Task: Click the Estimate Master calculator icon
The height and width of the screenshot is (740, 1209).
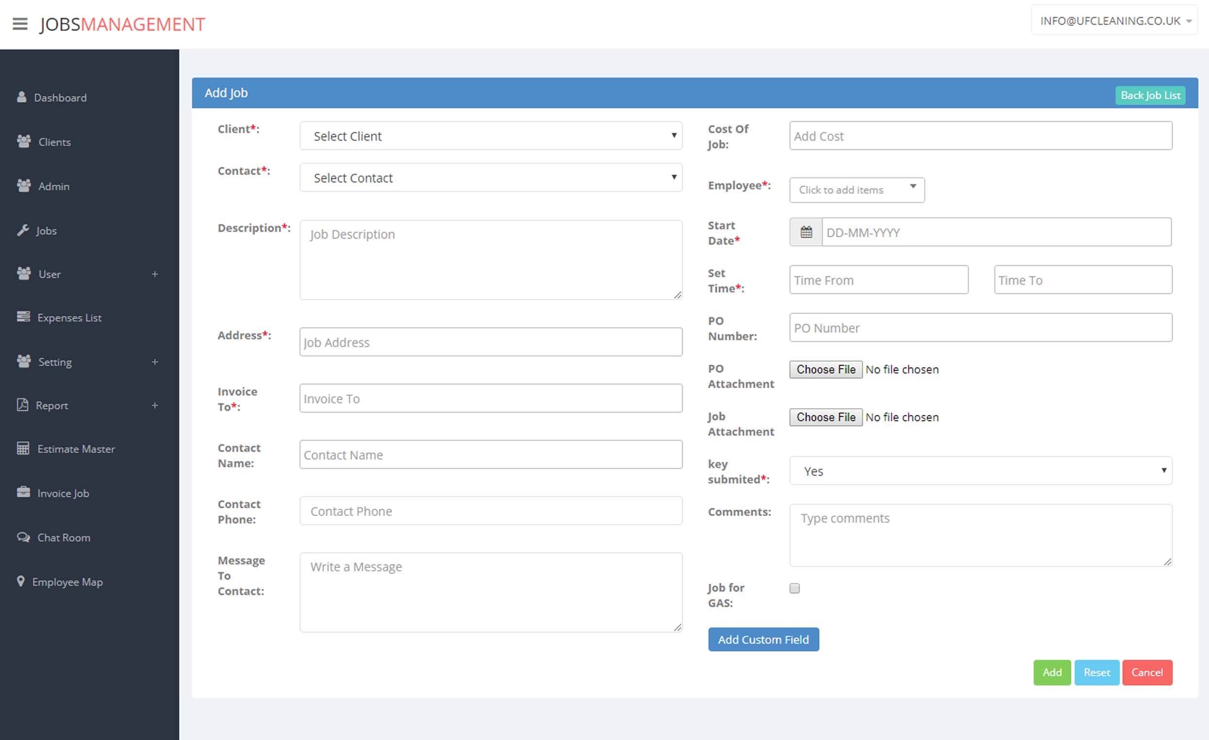Action: click(23, 448)
